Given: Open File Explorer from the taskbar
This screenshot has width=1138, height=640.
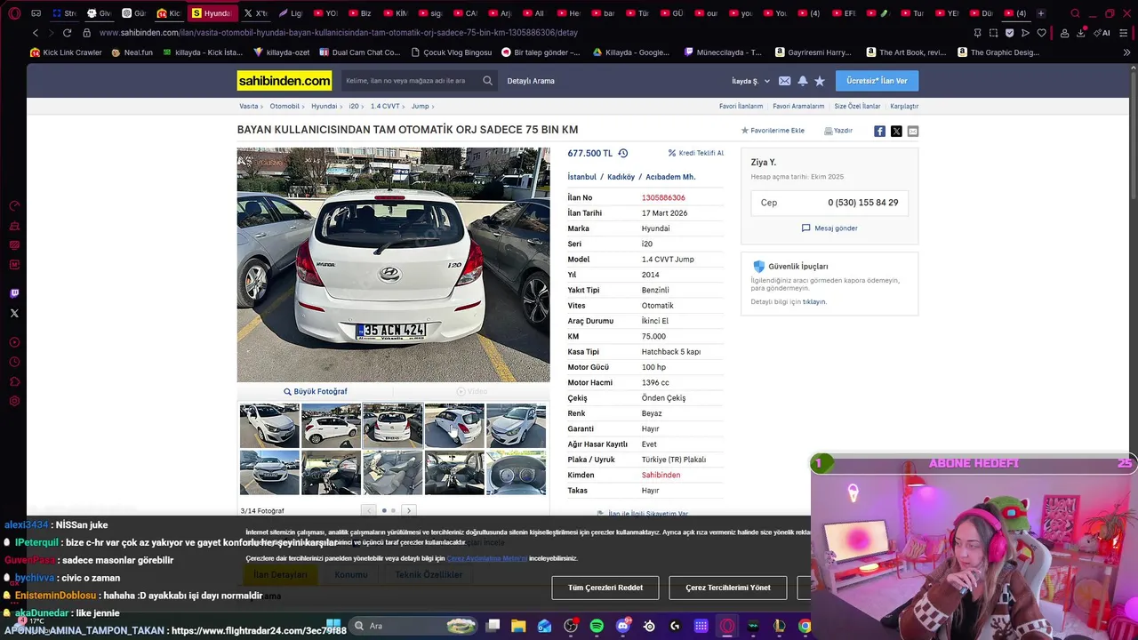Looking at the screenshot, I should click(518, 626).
